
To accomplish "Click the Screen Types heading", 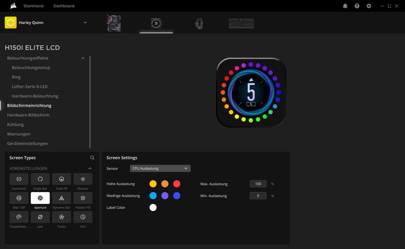I will (22, 158).
